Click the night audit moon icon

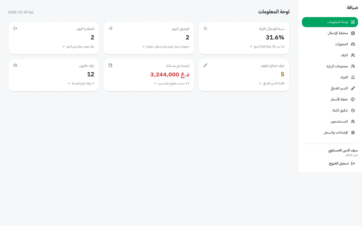(x=353, y=110)
